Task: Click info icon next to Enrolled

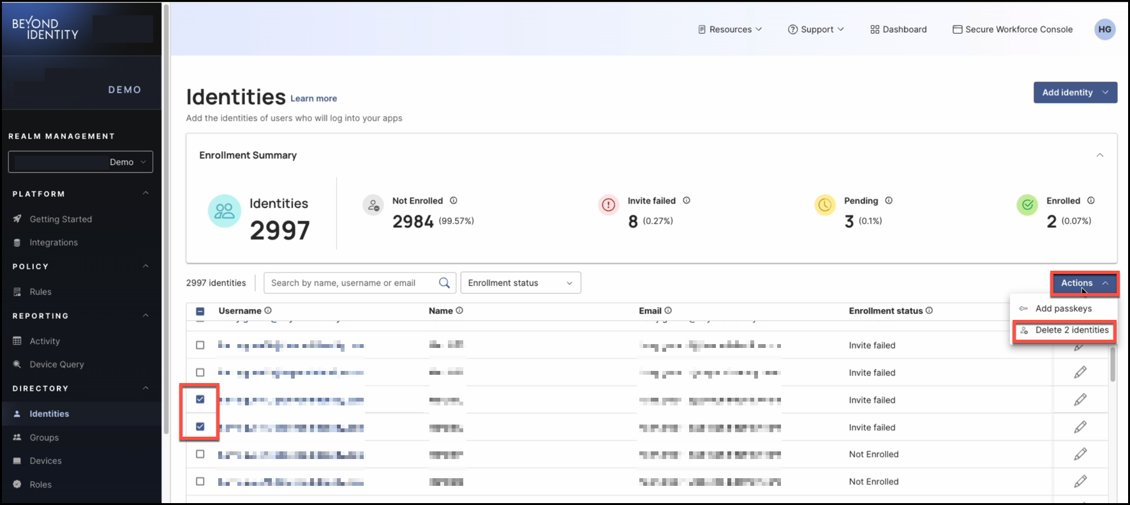Action: (1091, 200)
